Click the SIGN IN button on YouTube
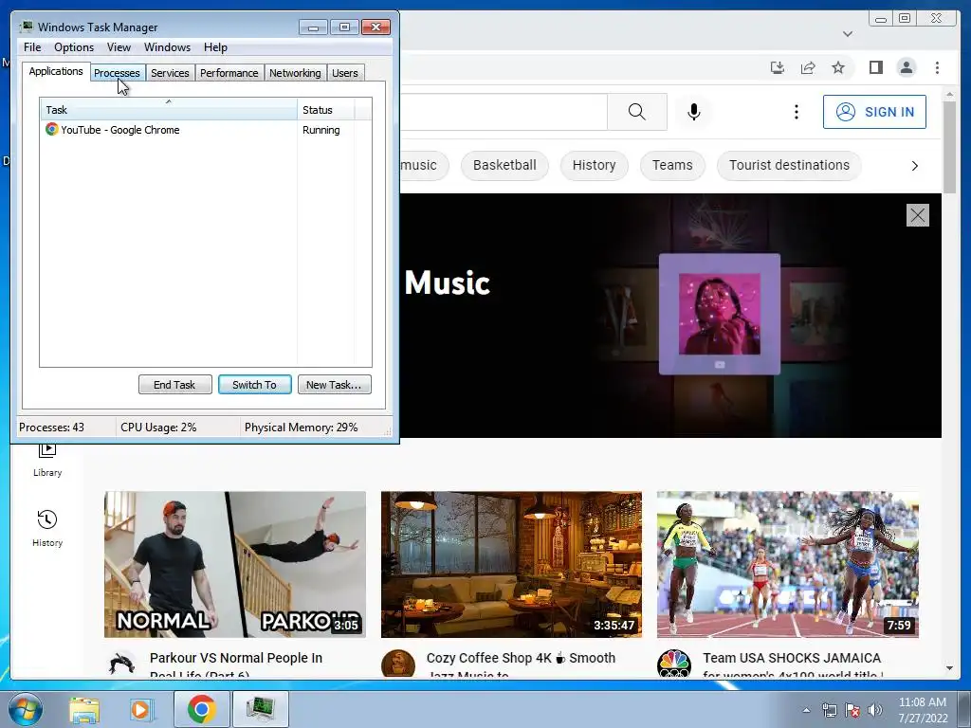The image size is (971, 728). coord(874,112)
